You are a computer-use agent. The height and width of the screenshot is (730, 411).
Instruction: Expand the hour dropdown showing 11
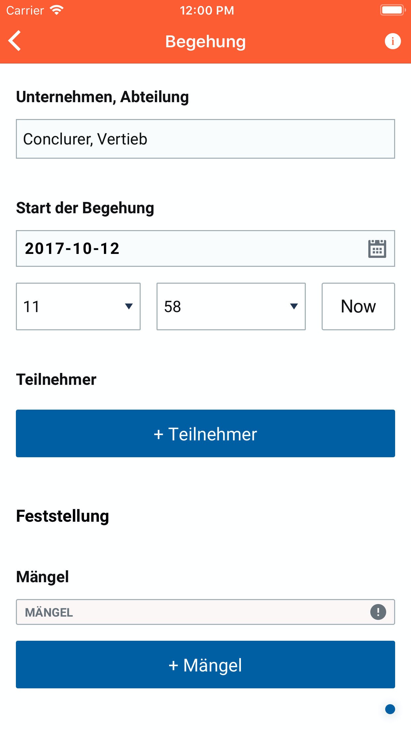point(78,306)
